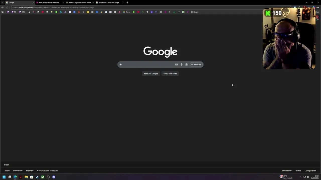Click the Brasil region text
Viewport: 321px width, 180px height.
(7, 165)
